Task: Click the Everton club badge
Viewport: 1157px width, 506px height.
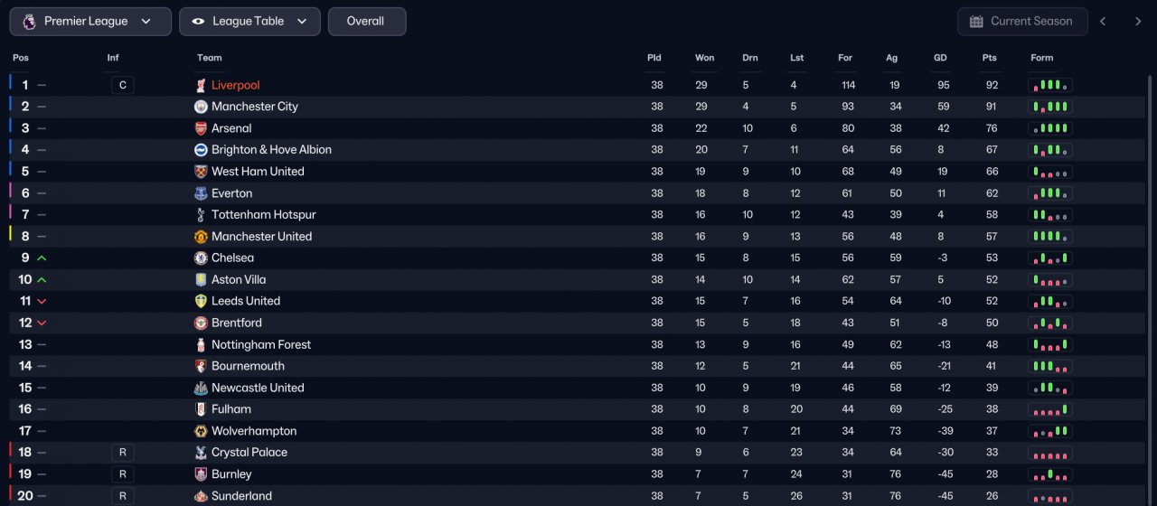Action: pyautogui.click(x=201, y=193)
